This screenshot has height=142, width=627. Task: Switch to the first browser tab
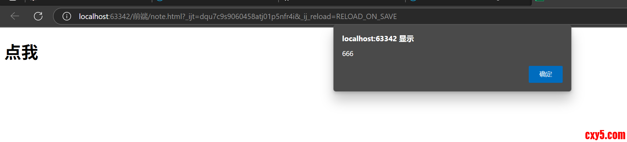click(x=88, y=1)
